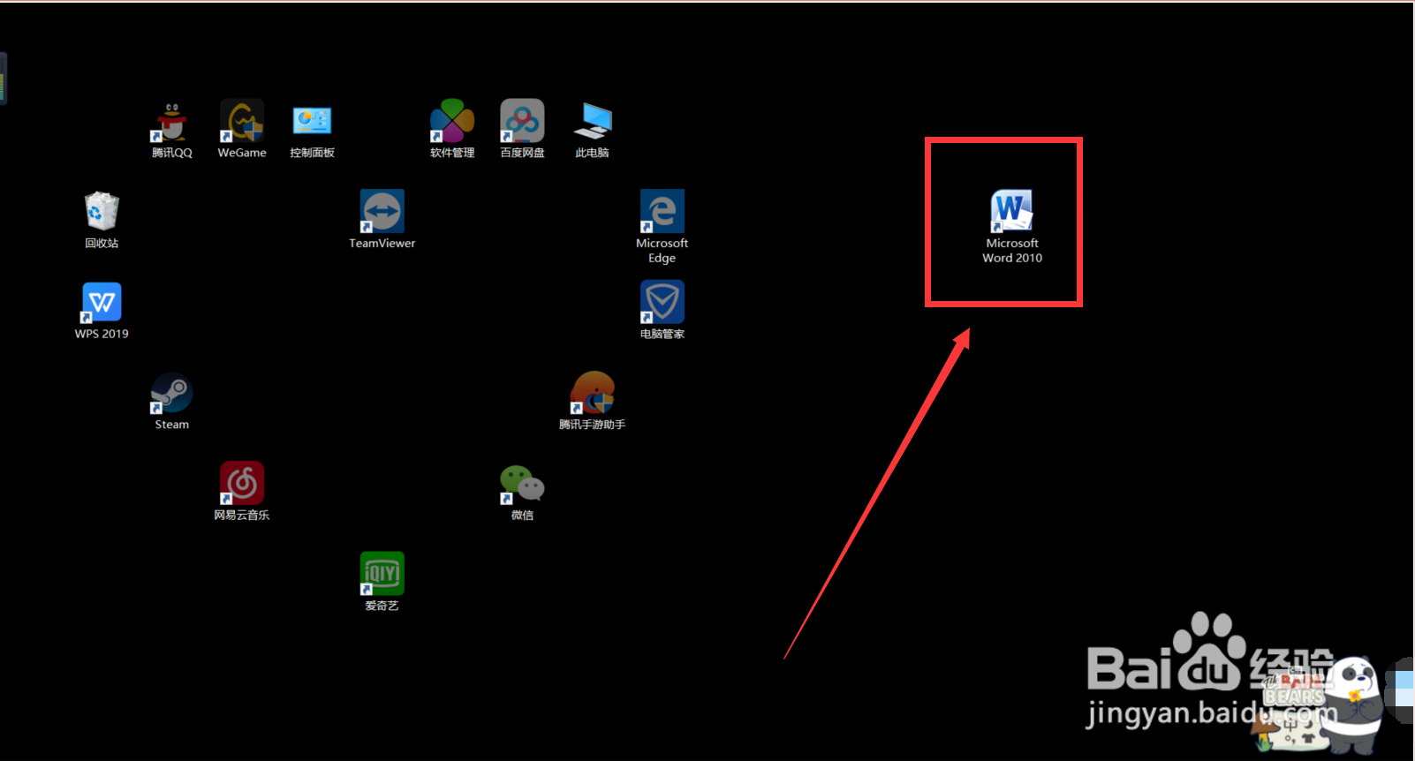Click the "Steam" icon label text
This screenshot has height=761, width=1415.
[x=172, y=425]
